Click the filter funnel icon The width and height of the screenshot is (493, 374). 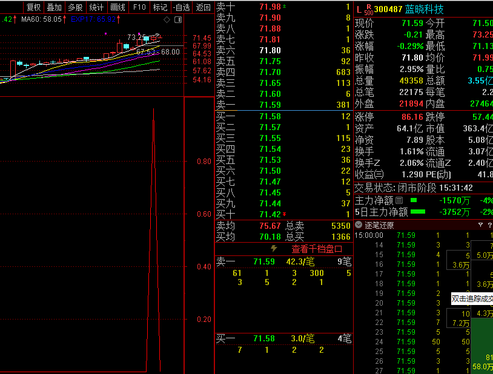480,225
